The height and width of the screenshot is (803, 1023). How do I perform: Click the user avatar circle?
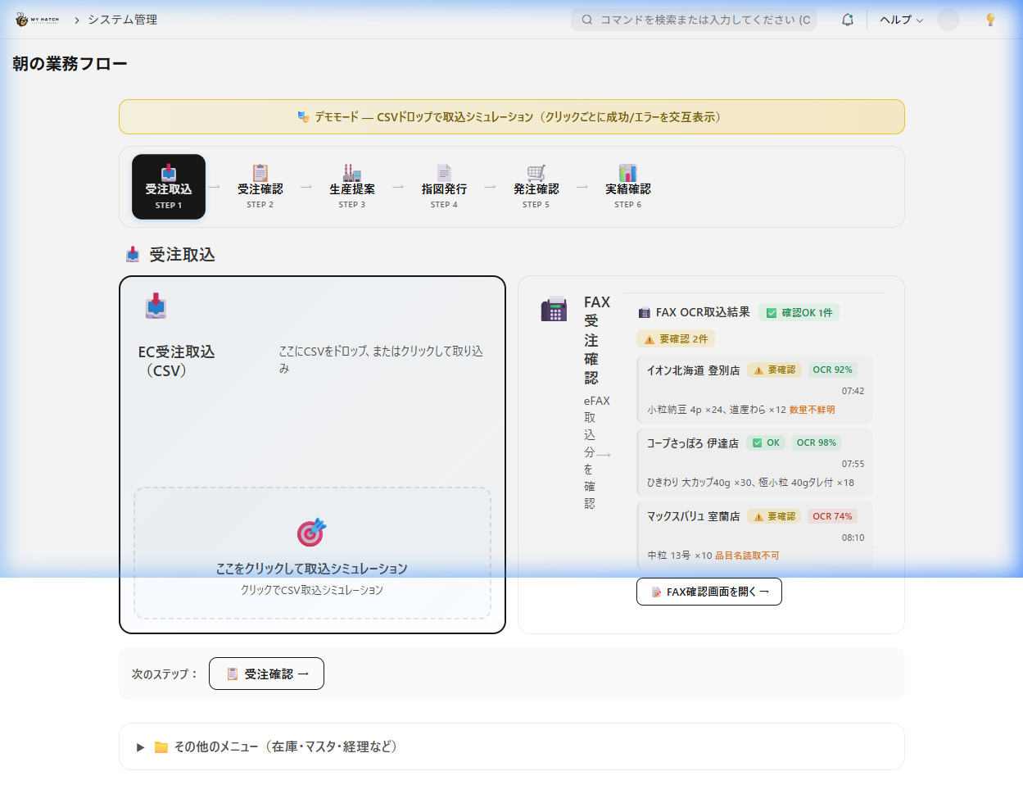tap(948, 20)
